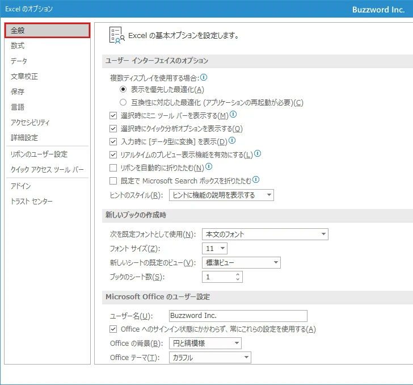Viewport: 413px width, 385px height.
Task: Open the 詳細設定 category
Action: click(24, 137)
